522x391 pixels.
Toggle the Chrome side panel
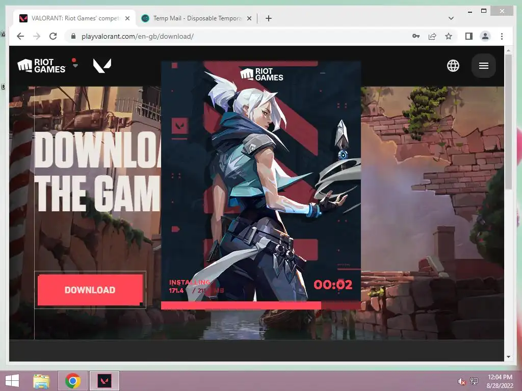tap(469, 36)
